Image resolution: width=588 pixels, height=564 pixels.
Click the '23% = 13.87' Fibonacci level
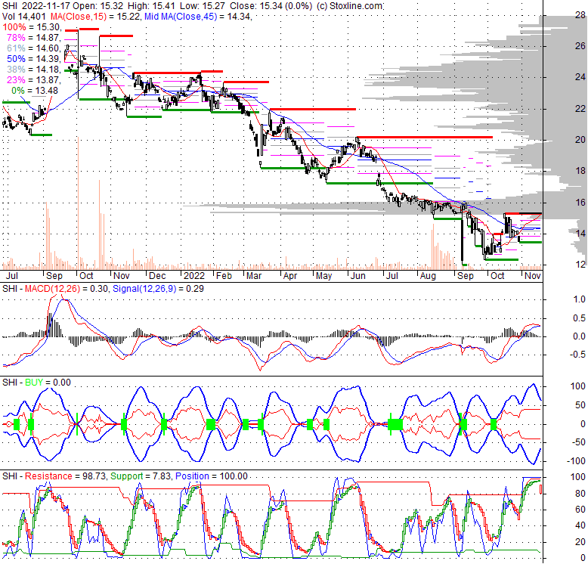tap(33, 80)
